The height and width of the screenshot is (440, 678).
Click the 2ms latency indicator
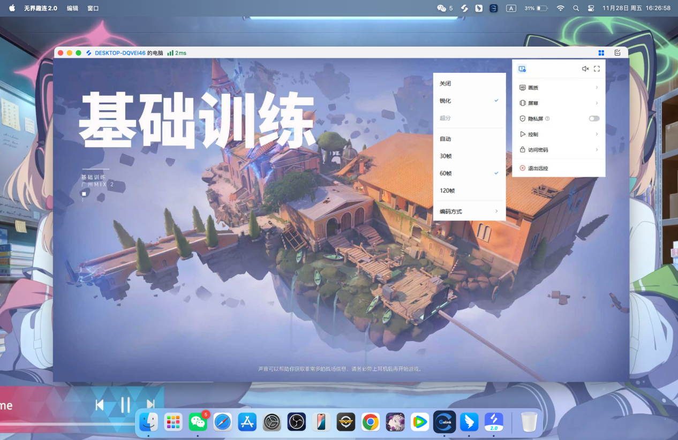pos(176,52)
